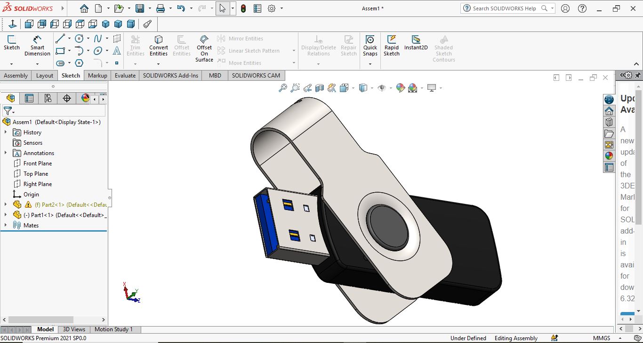Expand the Part1<1> component node
The width and height of the screenshot is (643, 343).
(6, 215)
